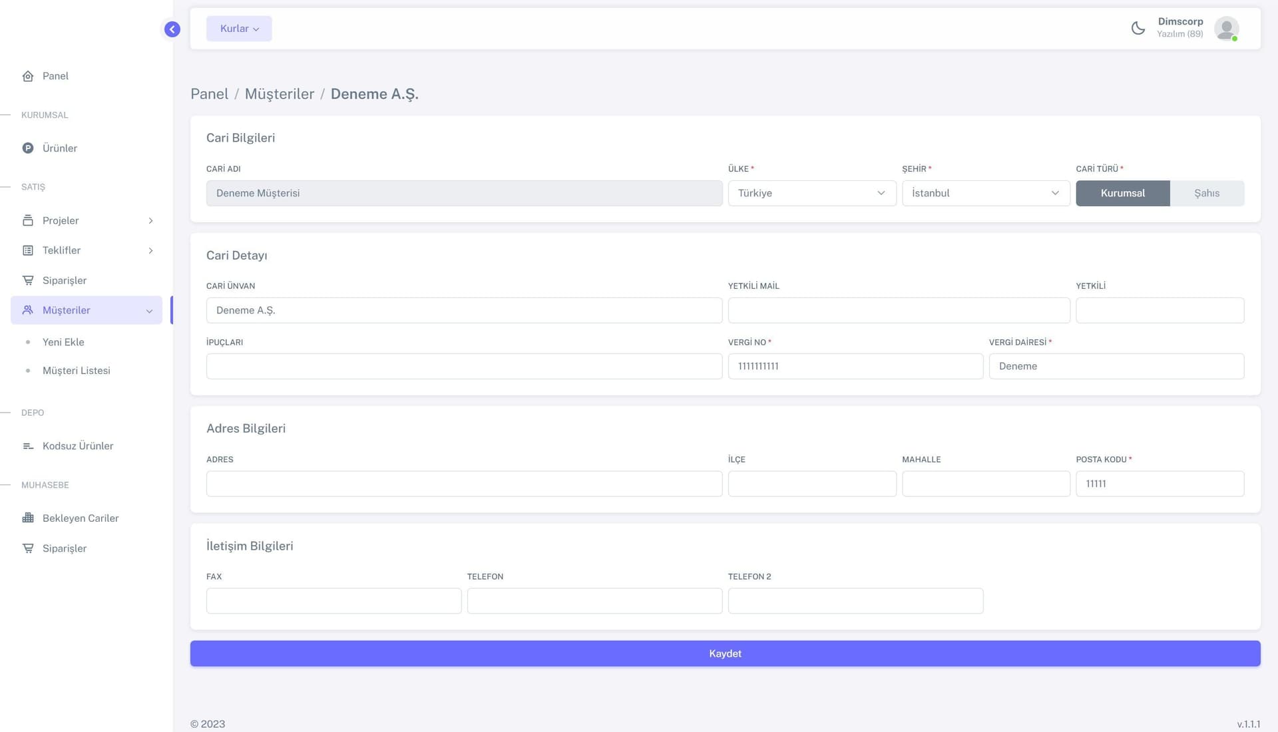Open Ürünler via its icon

pyautogui.click(x=28, y=148)
